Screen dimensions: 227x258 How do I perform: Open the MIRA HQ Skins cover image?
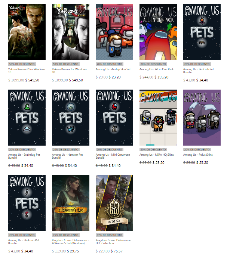158,118
